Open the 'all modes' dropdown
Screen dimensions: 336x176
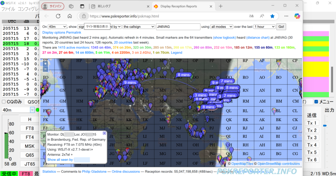click(x=222, y=27)
